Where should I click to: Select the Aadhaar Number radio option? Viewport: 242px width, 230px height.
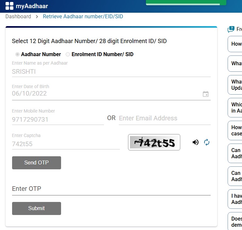(17, 54)
